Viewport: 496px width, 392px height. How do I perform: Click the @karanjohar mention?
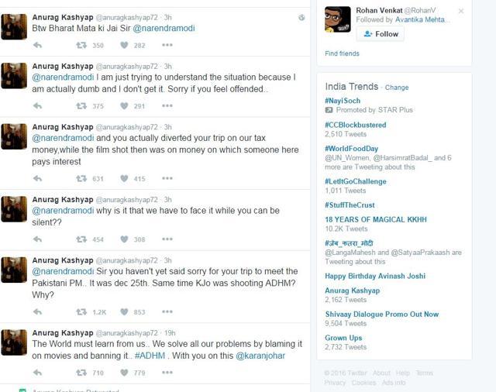[x=260, y=356]
